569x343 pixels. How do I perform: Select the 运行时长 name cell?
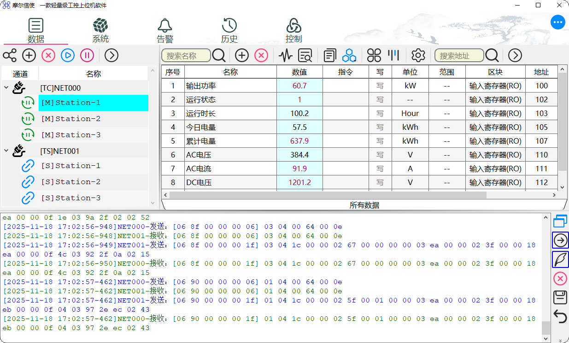(x=230, y=113)
